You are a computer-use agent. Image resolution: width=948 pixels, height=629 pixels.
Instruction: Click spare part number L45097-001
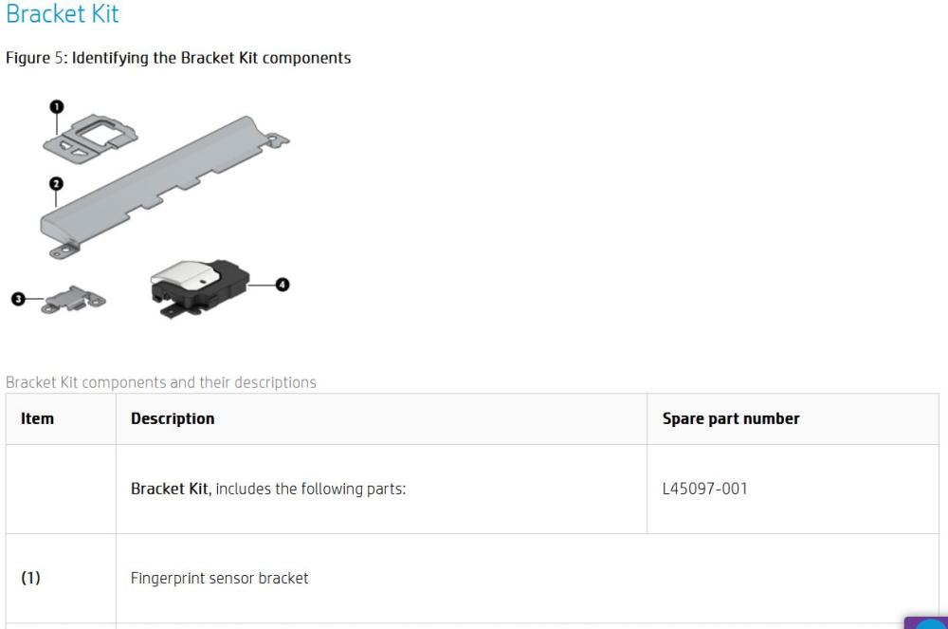point(704,490)
